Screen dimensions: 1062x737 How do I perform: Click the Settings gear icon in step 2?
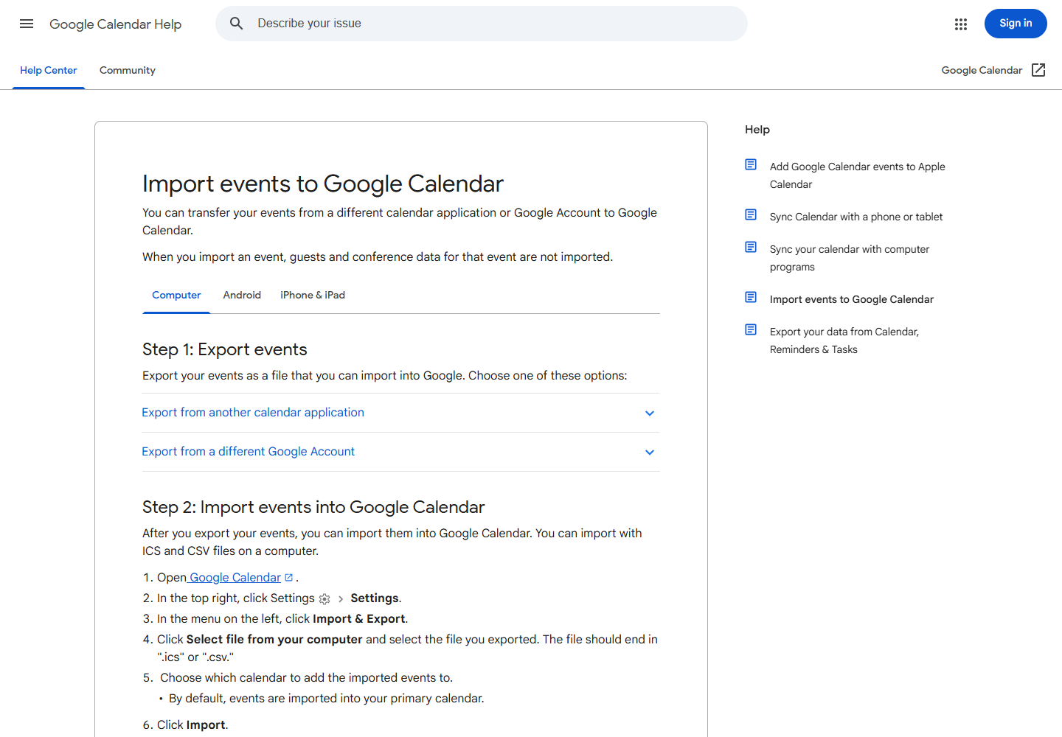pyautogui.click(x=324, y=599)
